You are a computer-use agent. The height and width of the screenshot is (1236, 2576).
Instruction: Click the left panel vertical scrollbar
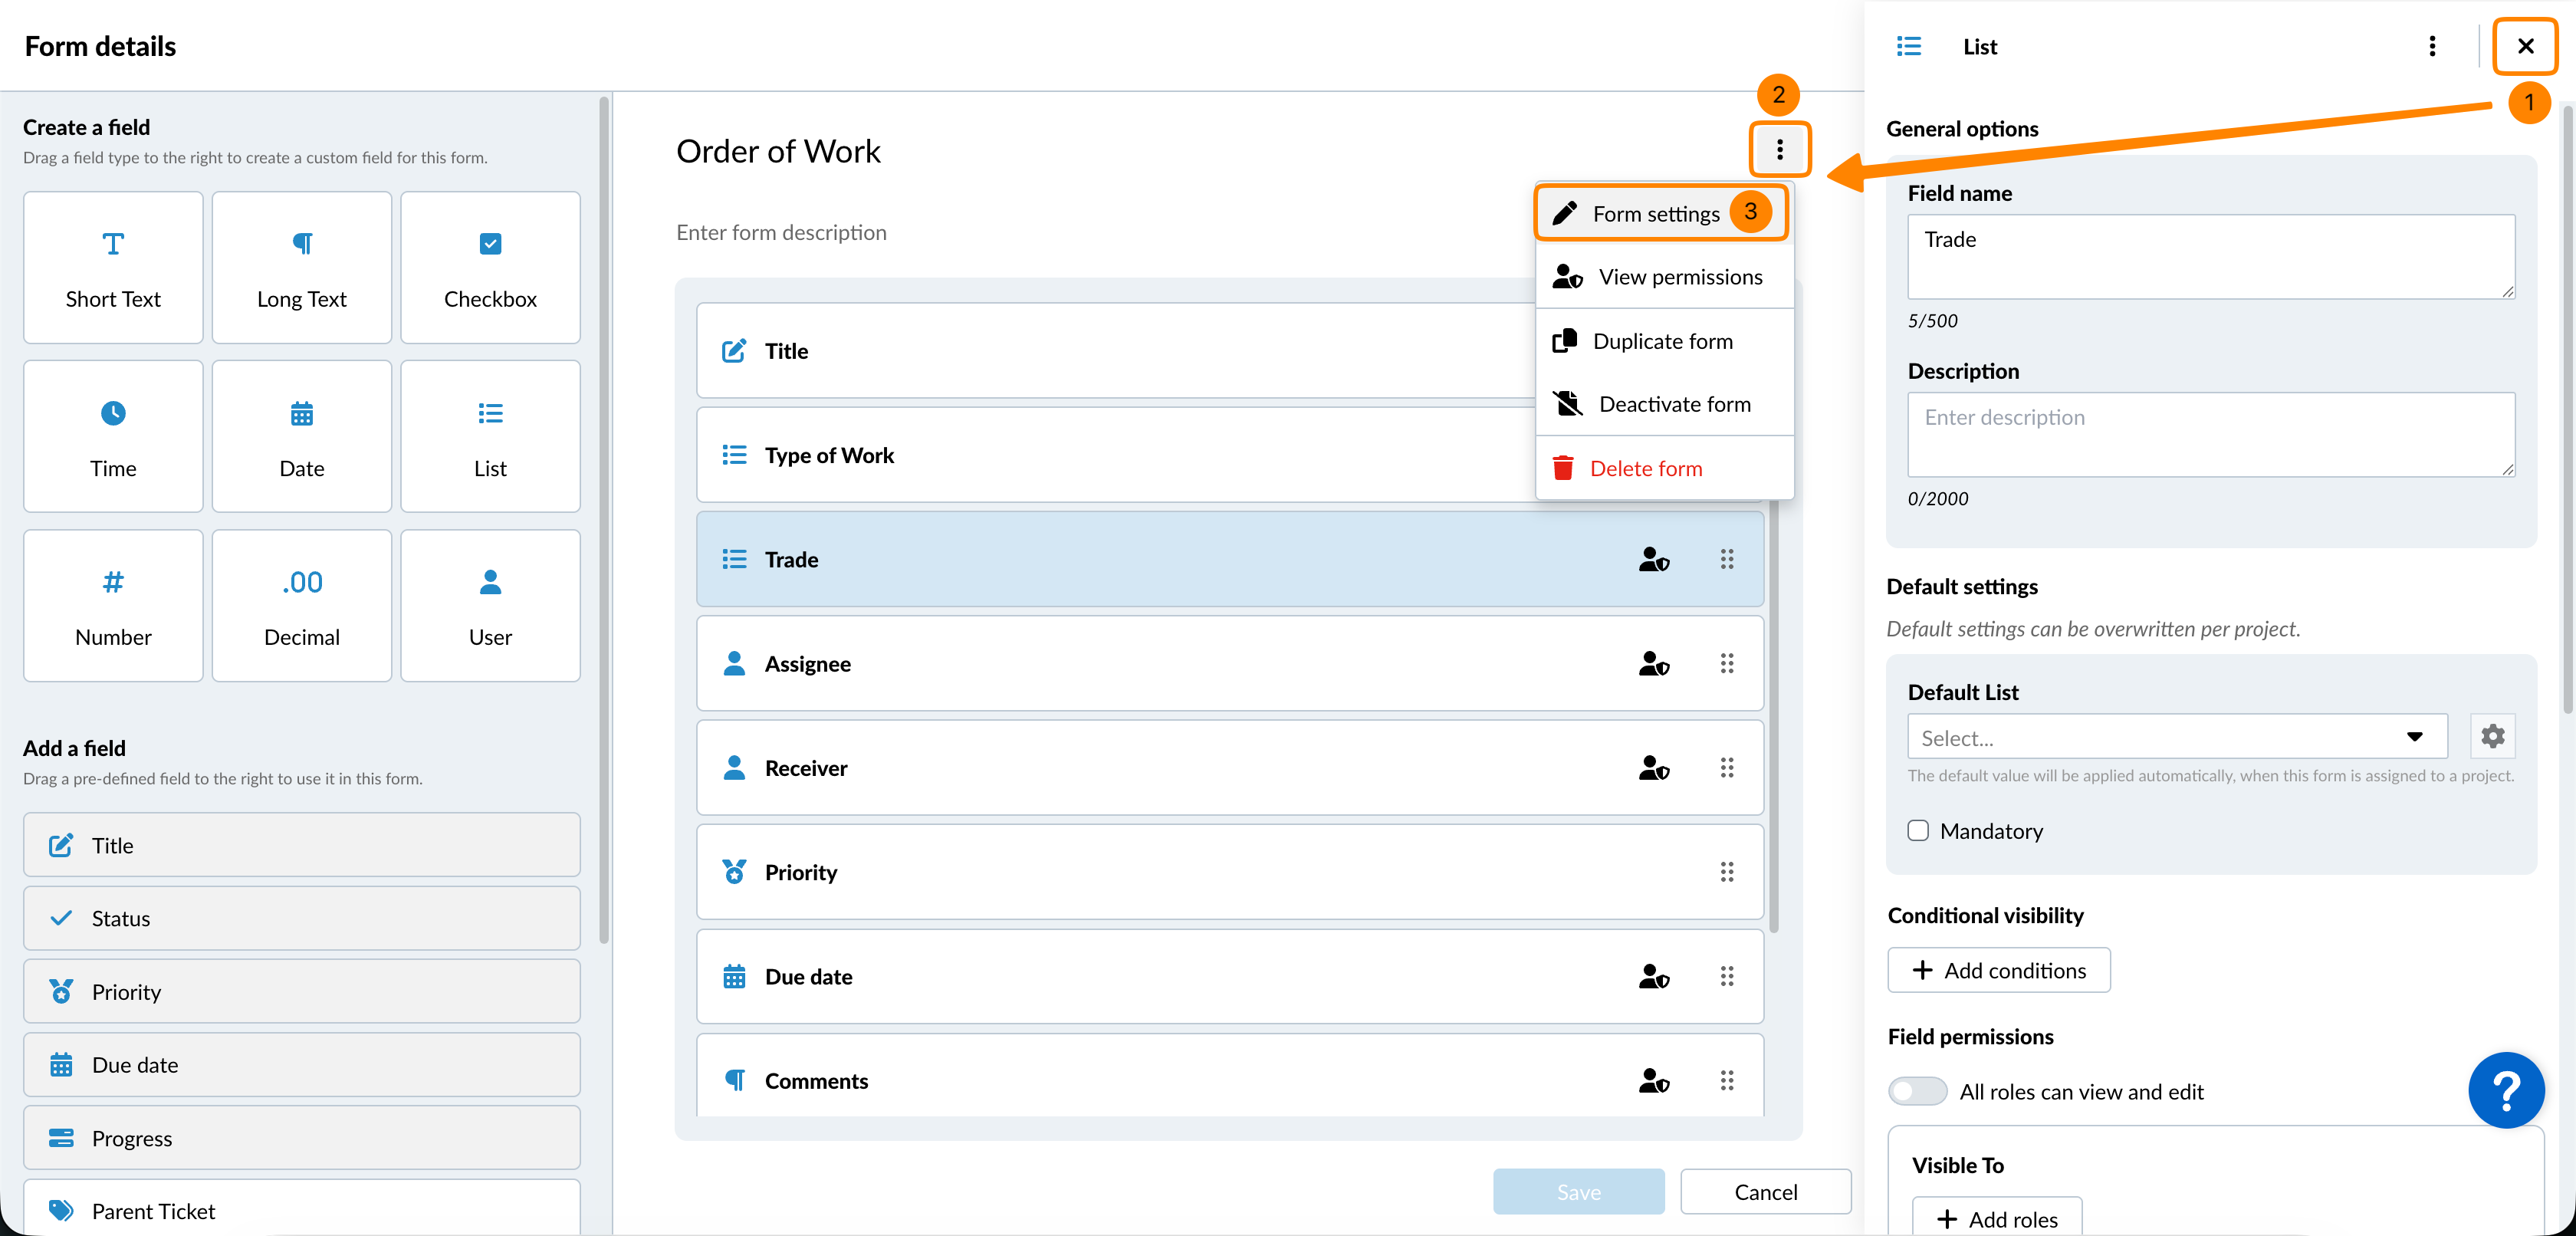(x=604, y=520)
